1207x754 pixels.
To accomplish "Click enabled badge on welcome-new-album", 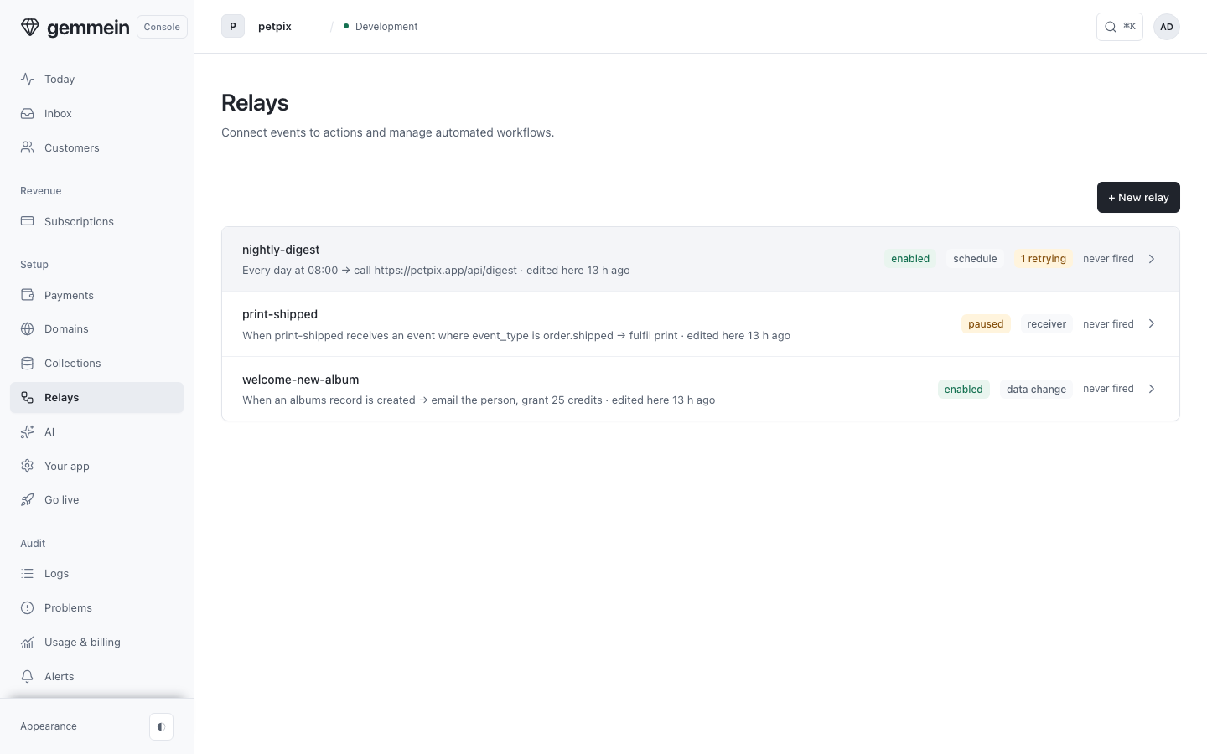I will pos(964,389).
